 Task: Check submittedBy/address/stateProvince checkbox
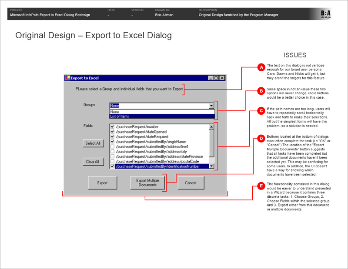113,156
